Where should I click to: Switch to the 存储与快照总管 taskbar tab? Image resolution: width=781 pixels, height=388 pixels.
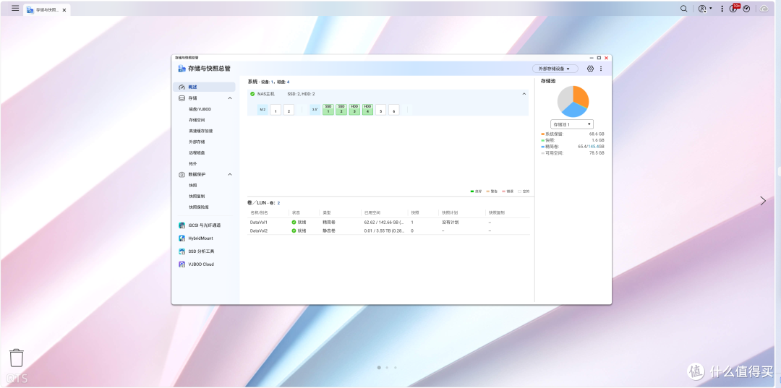tap(47, 9)
